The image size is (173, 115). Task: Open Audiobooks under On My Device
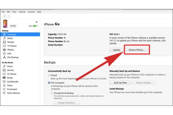tap(13, 81)
